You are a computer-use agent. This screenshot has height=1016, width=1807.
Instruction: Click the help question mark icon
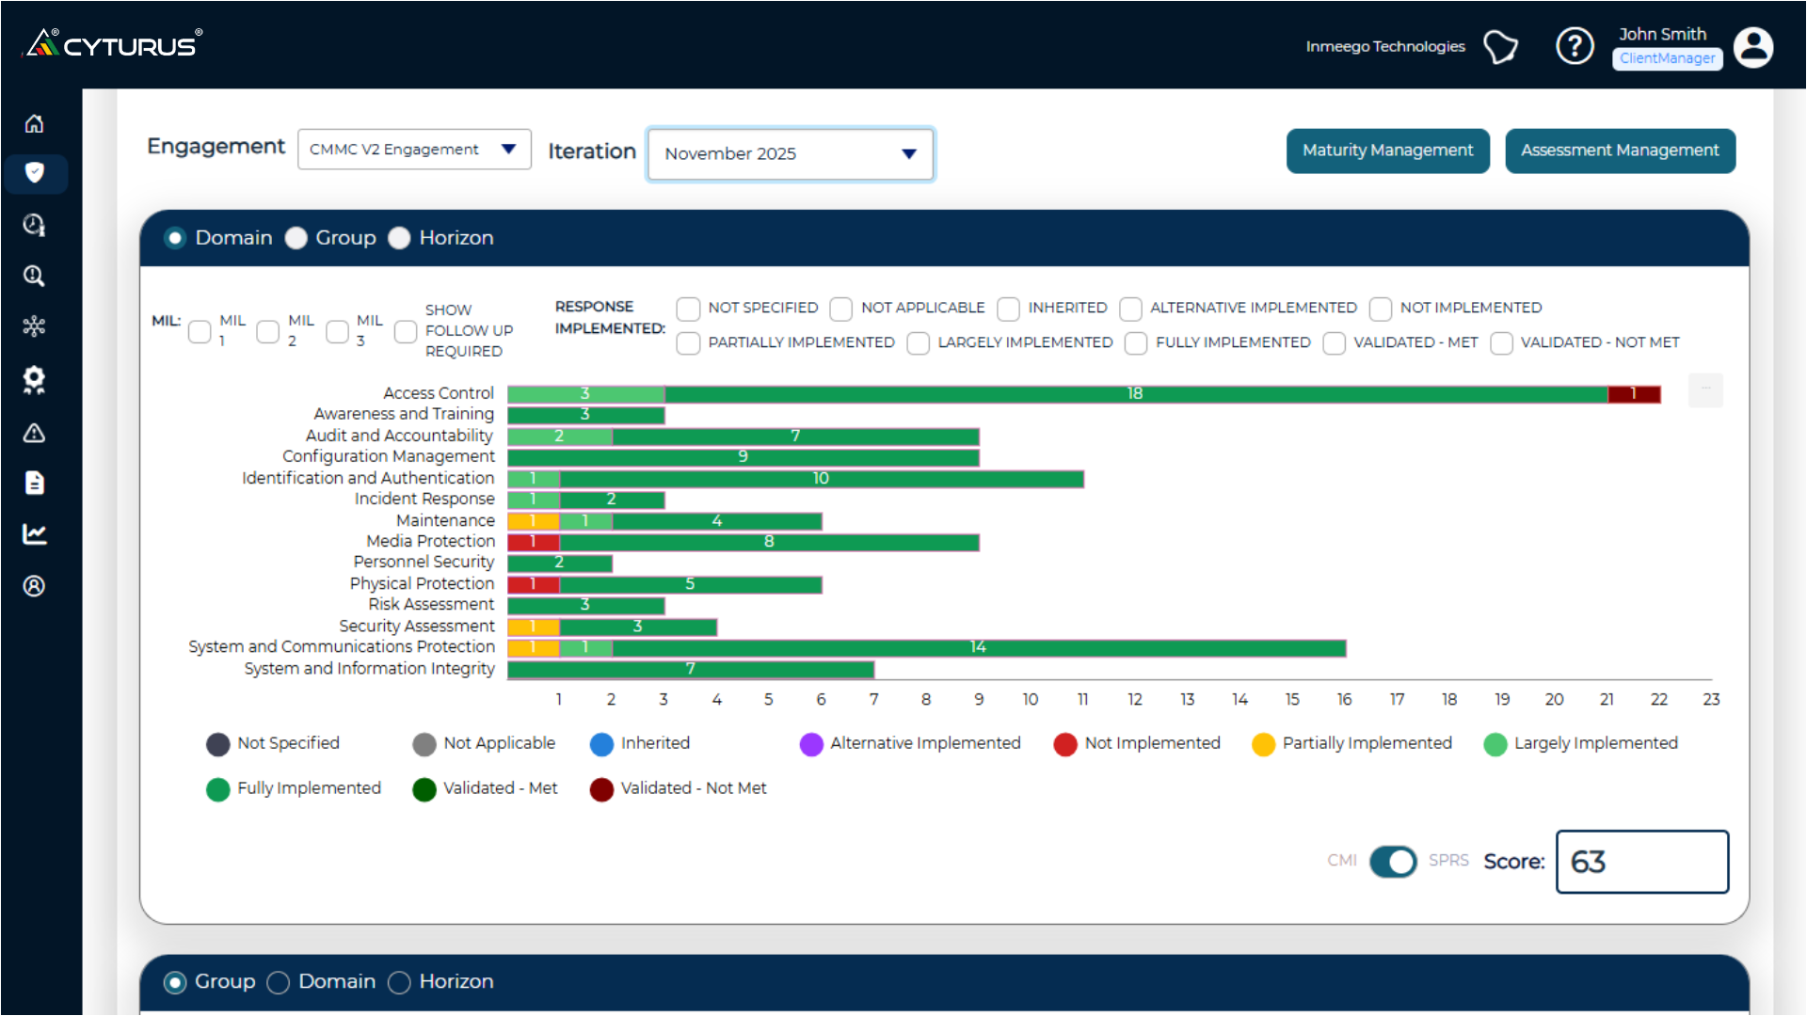pyautogui.click(x=1575, y=45)
